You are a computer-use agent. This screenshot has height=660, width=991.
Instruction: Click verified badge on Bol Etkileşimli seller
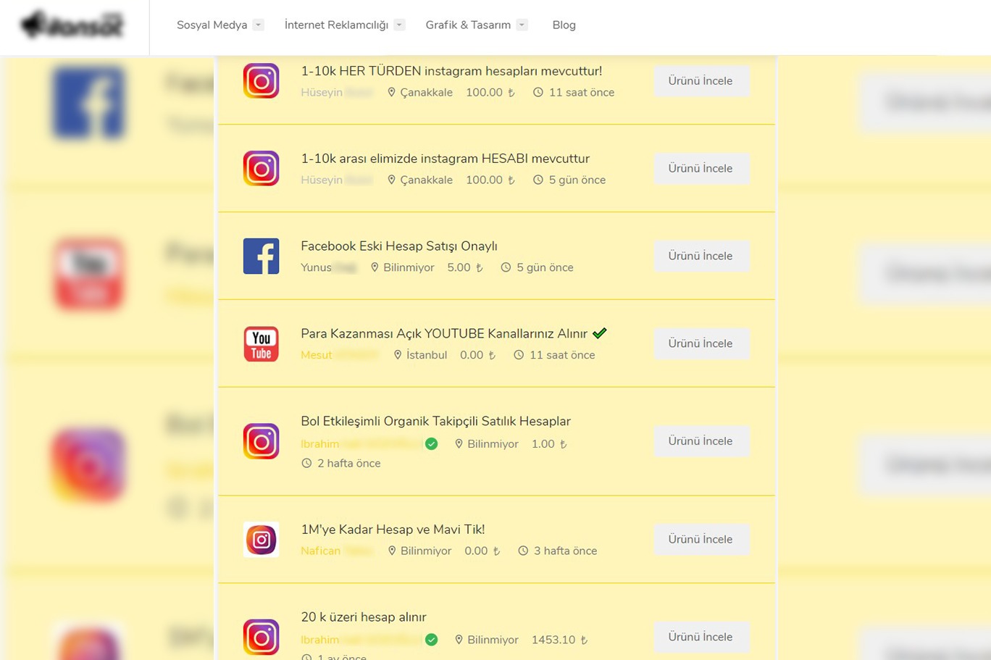pyautogui.click(x=432, y=444)
